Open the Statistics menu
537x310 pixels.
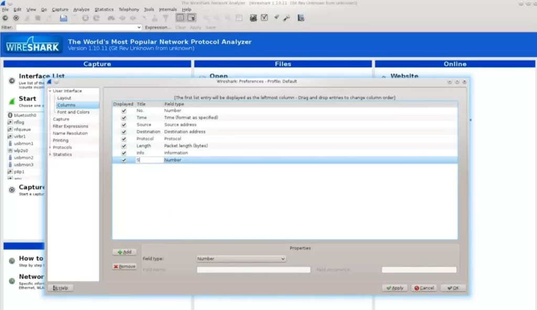coord(104,9)
